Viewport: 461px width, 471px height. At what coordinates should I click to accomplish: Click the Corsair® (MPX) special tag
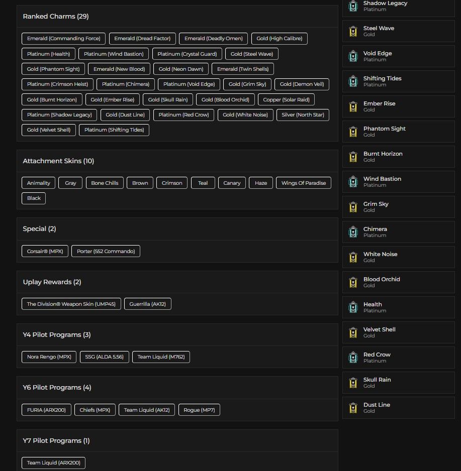45,251
